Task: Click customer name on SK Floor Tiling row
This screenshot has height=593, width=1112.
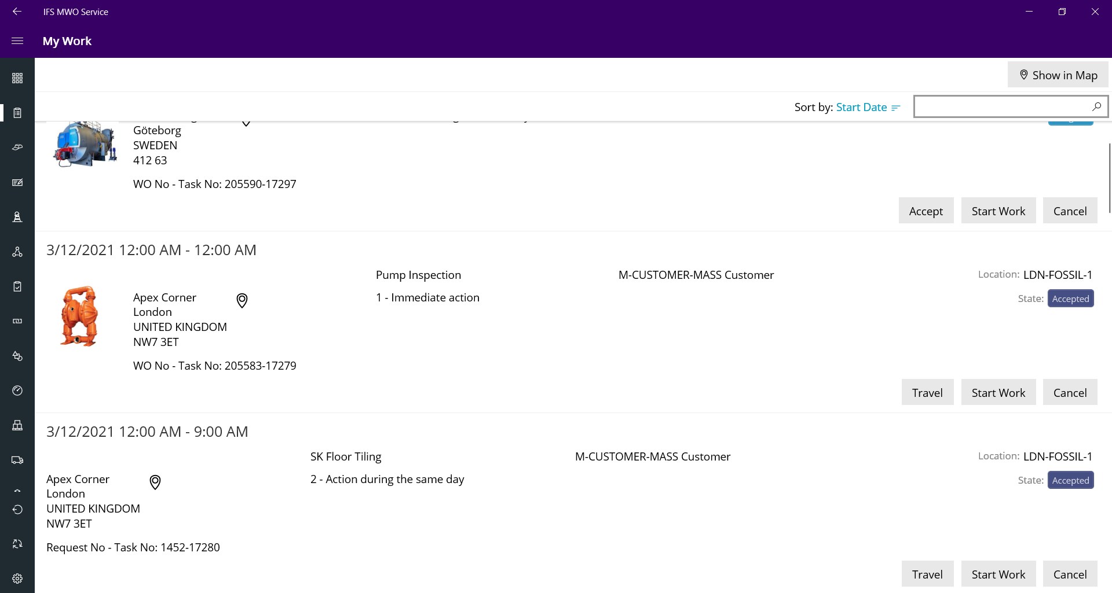Action: tap(653, 456)
